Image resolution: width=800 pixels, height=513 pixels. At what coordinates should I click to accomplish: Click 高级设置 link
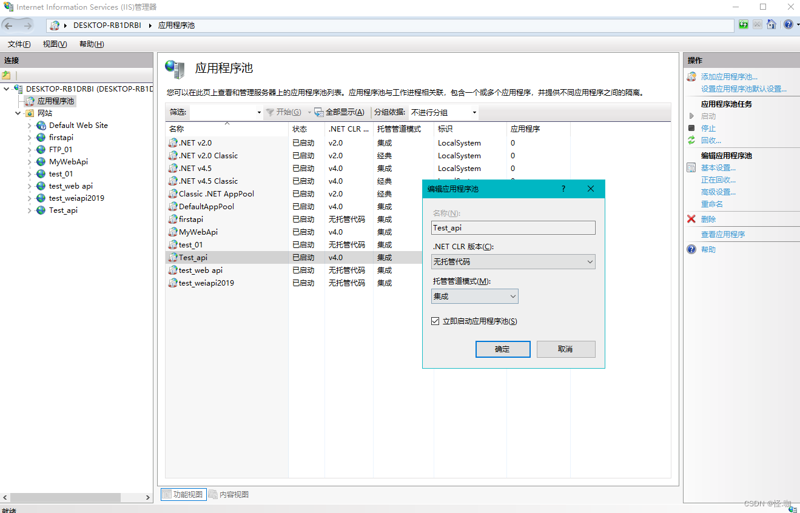pyautogui.click(x=718, y=192)
